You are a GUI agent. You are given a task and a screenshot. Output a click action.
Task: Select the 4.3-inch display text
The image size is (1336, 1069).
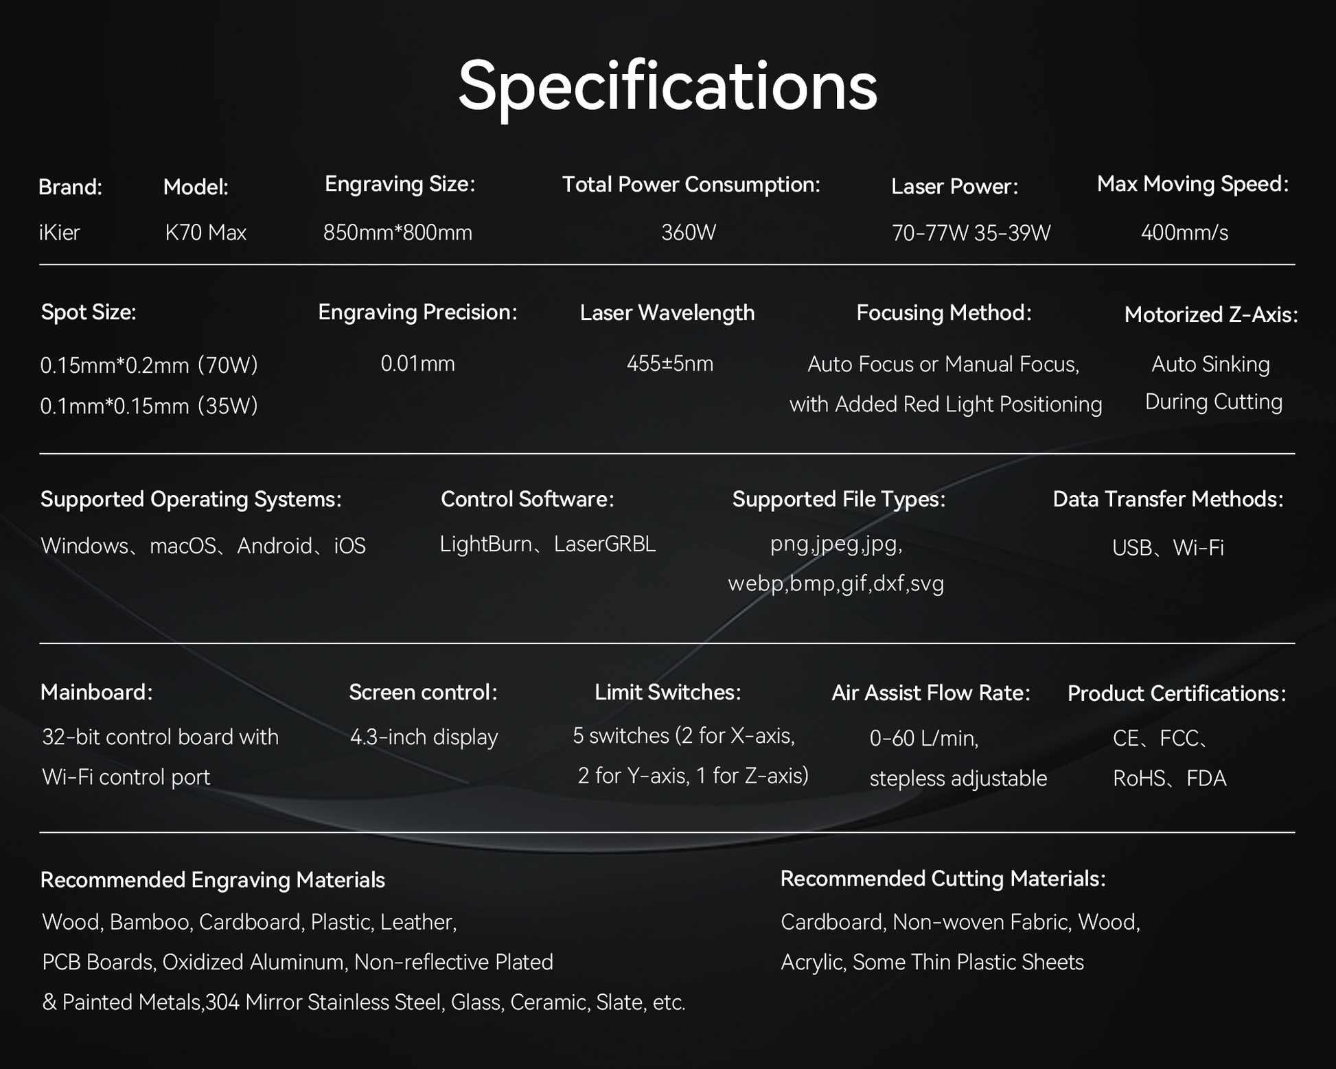tap(424, 737)
